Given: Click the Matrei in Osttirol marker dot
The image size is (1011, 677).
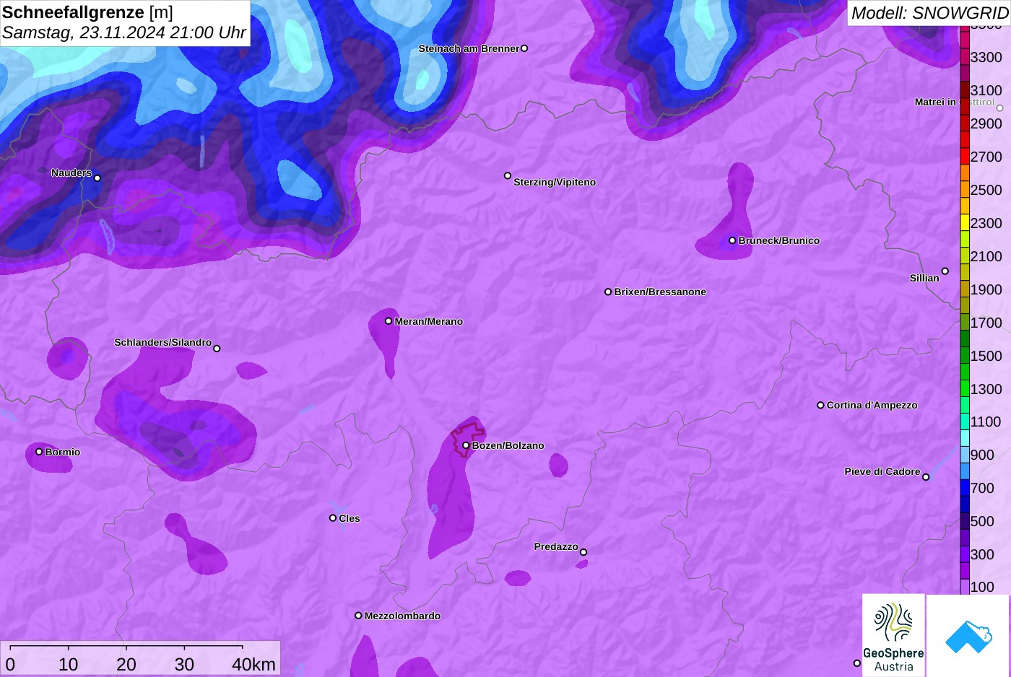Looking at the screenshot, I should pos(1000,108).
